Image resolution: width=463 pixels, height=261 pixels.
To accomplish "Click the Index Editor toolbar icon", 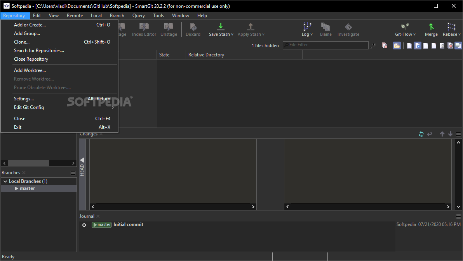I will click(144, 27).
